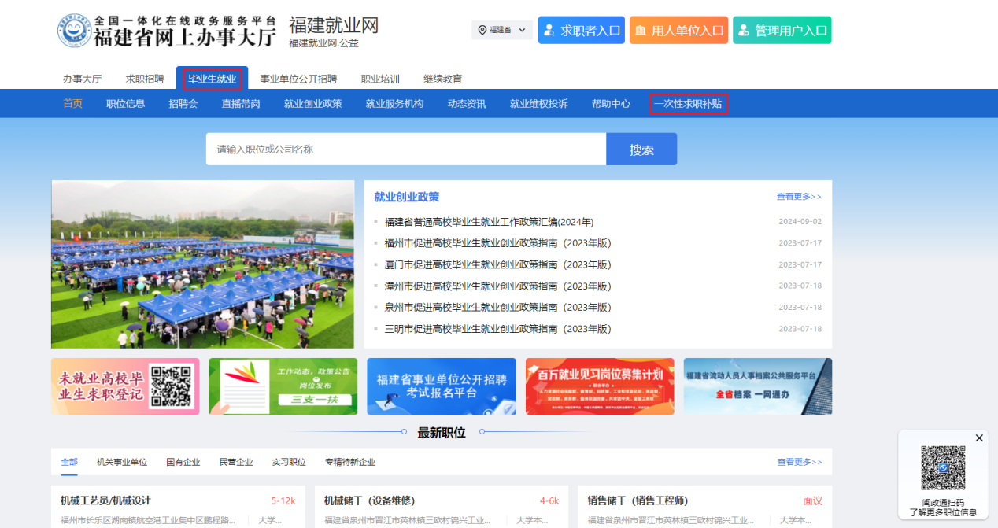Open 福建省普通高校毕业生就业工作政策汇编(2024年) link

point(489,222)
